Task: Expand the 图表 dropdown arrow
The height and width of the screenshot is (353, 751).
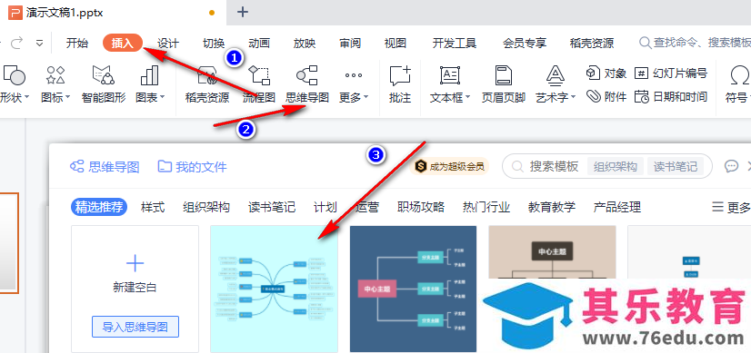Action: click(x=162, y=98)
